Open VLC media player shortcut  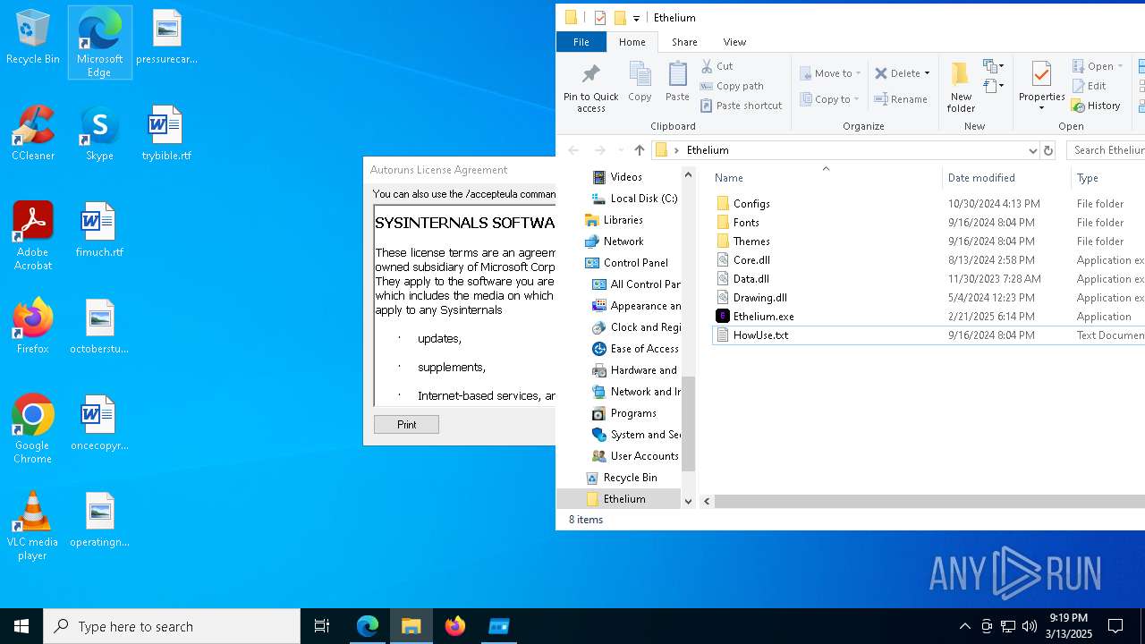[33, 526]
